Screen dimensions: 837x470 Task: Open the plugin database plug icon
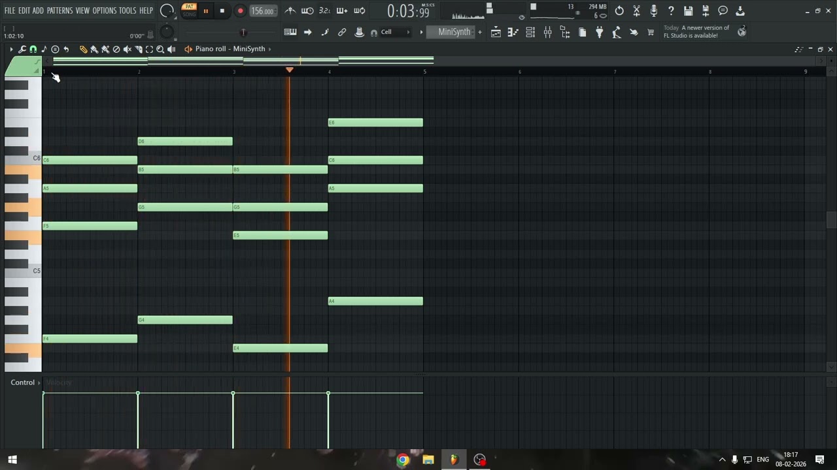[599, 32]
